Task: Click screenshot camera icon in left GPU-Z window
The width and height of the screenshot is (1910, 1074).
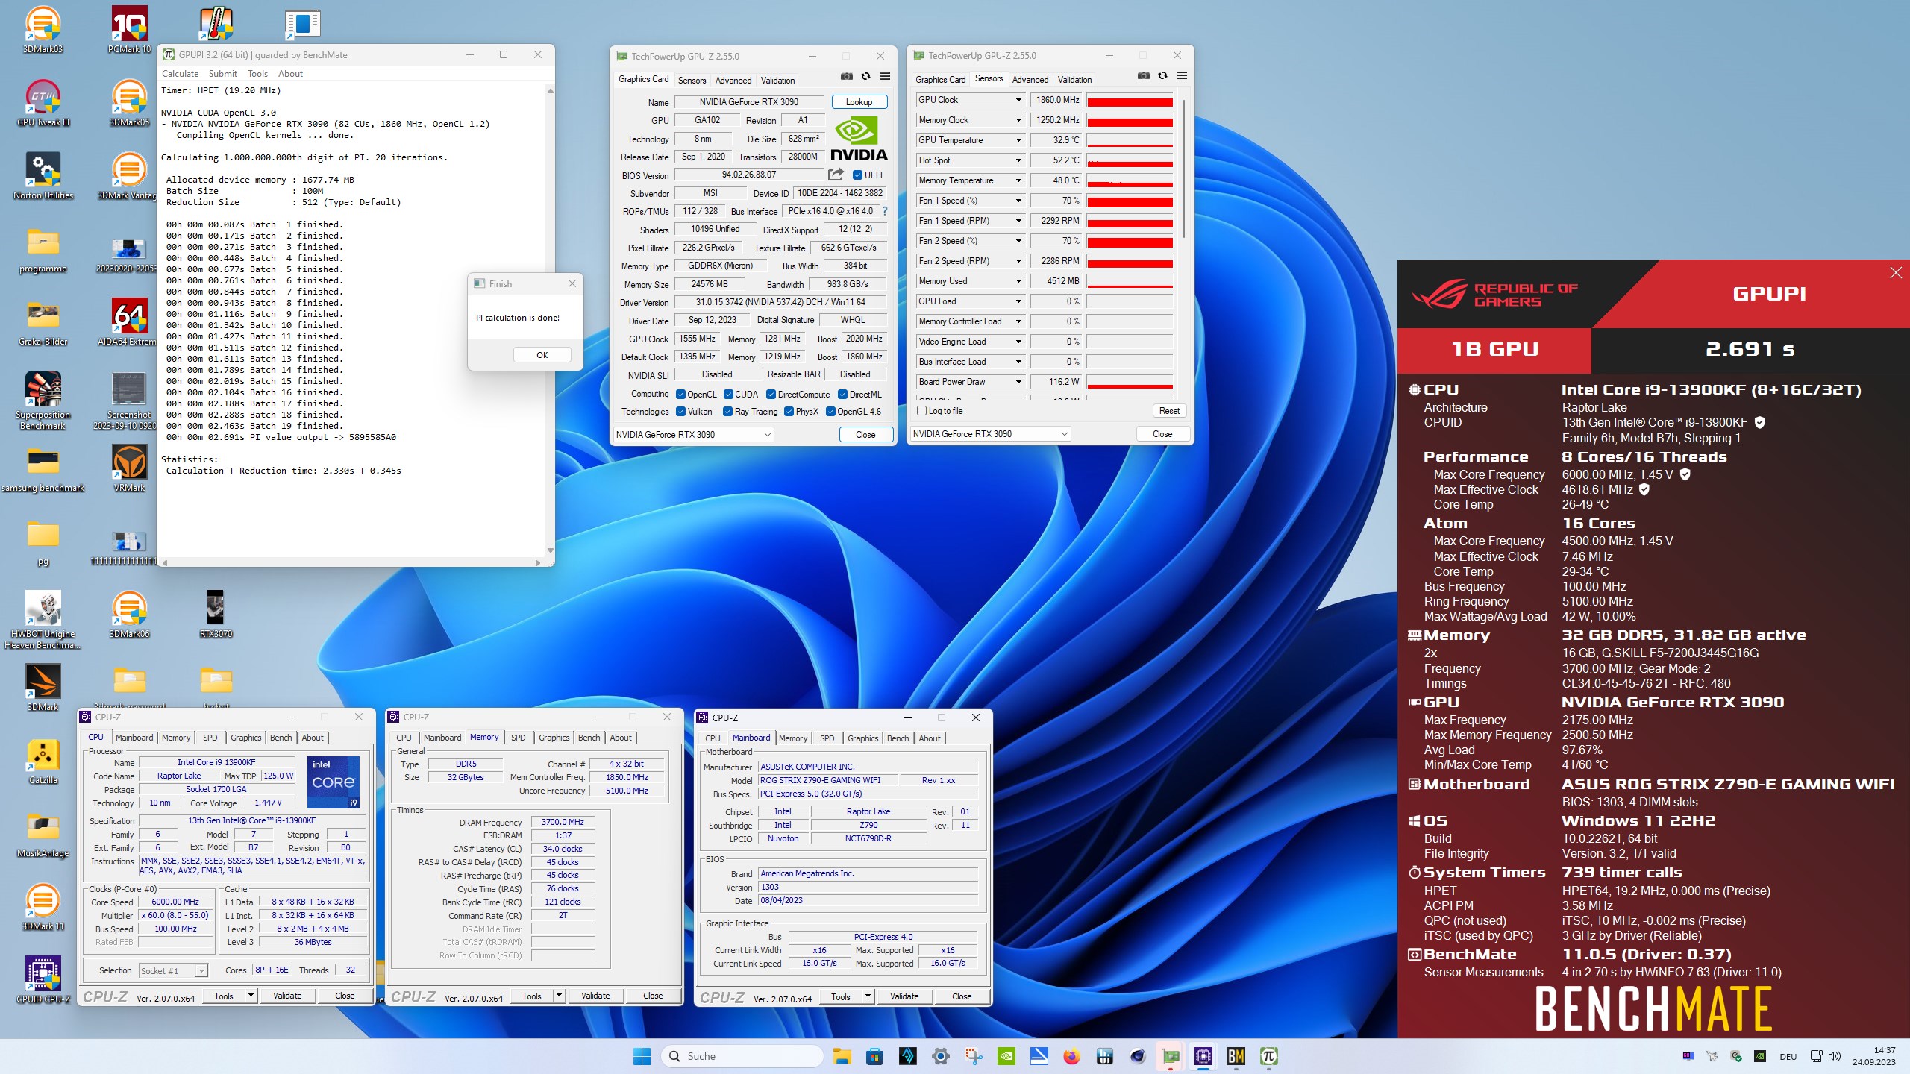Action: tap(847, 76)
